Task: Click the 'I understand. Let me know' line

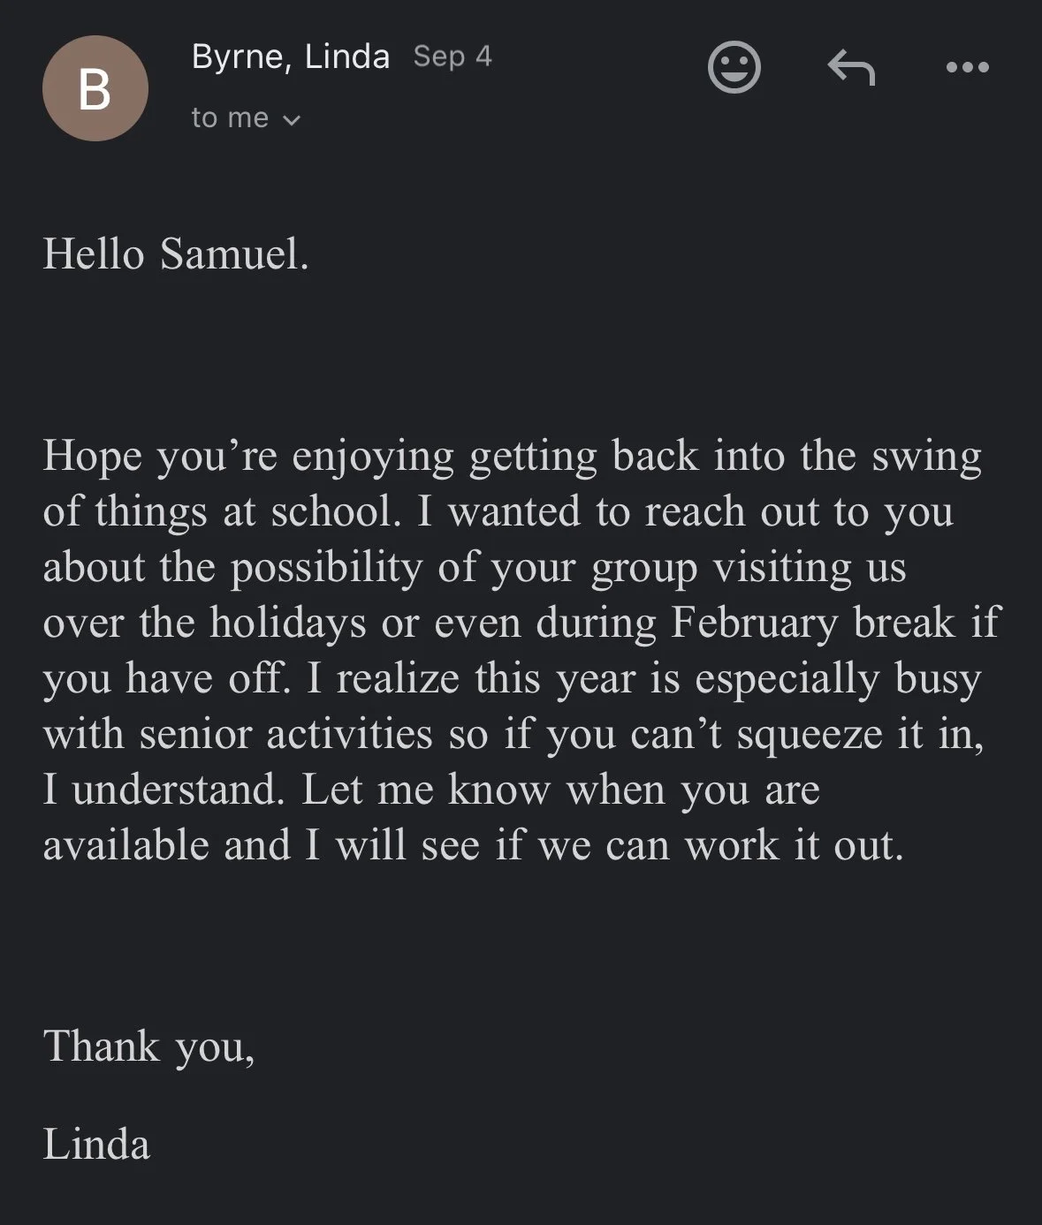Action: [431, 790]
